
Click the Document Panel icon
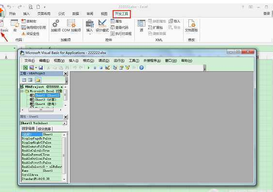191,26
